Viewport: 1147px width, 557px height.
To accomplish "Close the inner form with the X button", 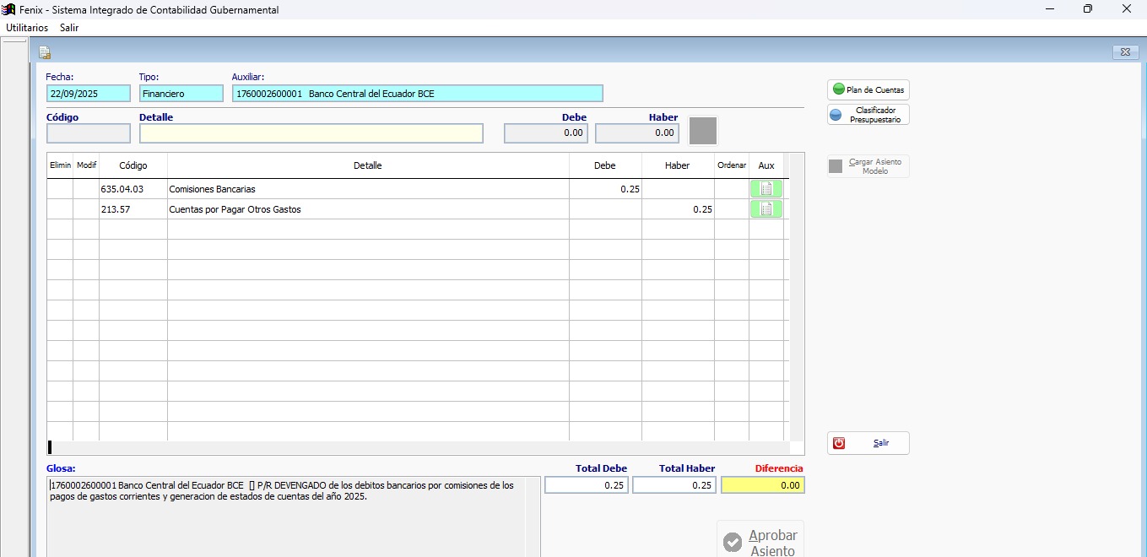I will click(1124, 52).
